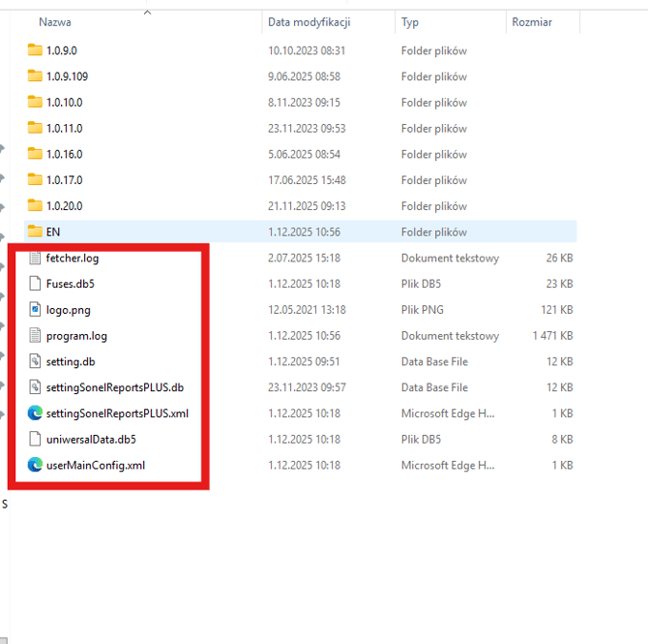Image resolution: width=648 pixels, height=644 pixels.
Task: Click the folder icon for 1.0.9.0
Action: tap(36, 50)
